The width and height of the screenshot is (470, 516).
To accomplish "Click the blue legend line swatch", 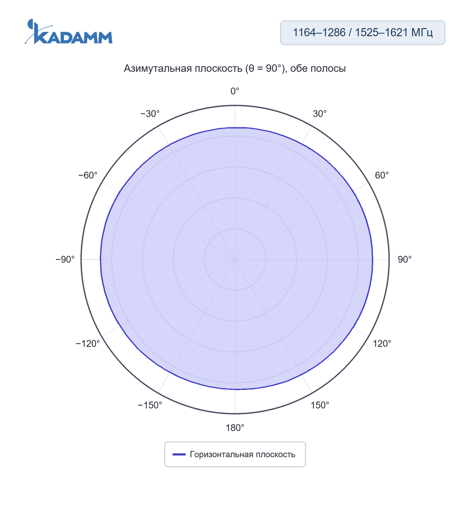I will tap(179, 455).
